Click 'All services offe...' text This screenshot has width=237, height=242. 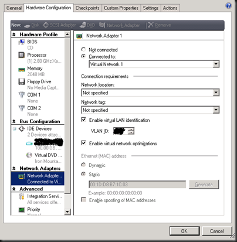tap(44, 202)
